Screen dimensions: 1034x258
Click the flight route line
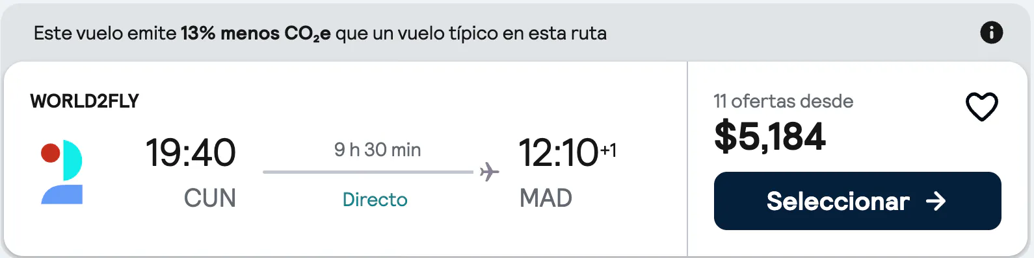pyautogui.click(x=368, y=172)
